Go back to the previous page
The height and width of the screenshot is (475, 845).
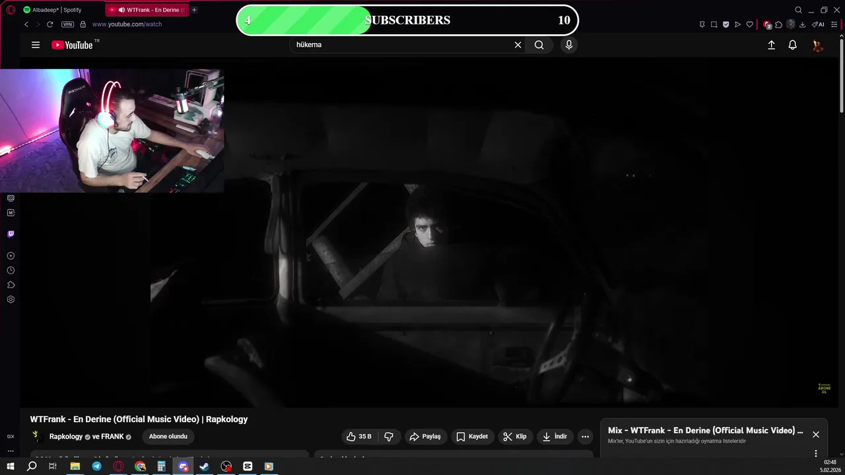click(26, 24)
